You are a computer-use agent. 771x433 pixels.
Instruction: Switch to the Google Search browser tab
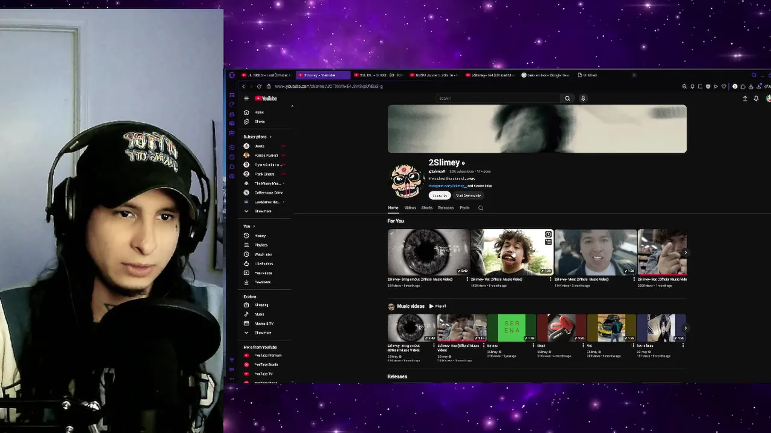[x=545, y=75]
